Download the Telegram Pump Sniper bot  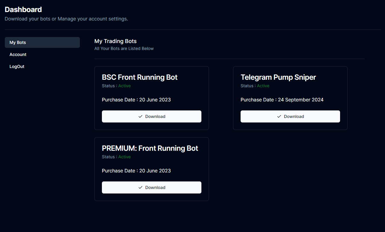click(290, 116)
